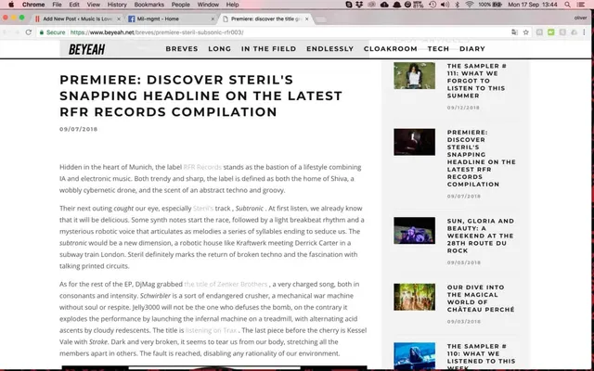Viewport: 594px width, 371px height.
Task: Go to the Breves section
Action: click(182, 49)
